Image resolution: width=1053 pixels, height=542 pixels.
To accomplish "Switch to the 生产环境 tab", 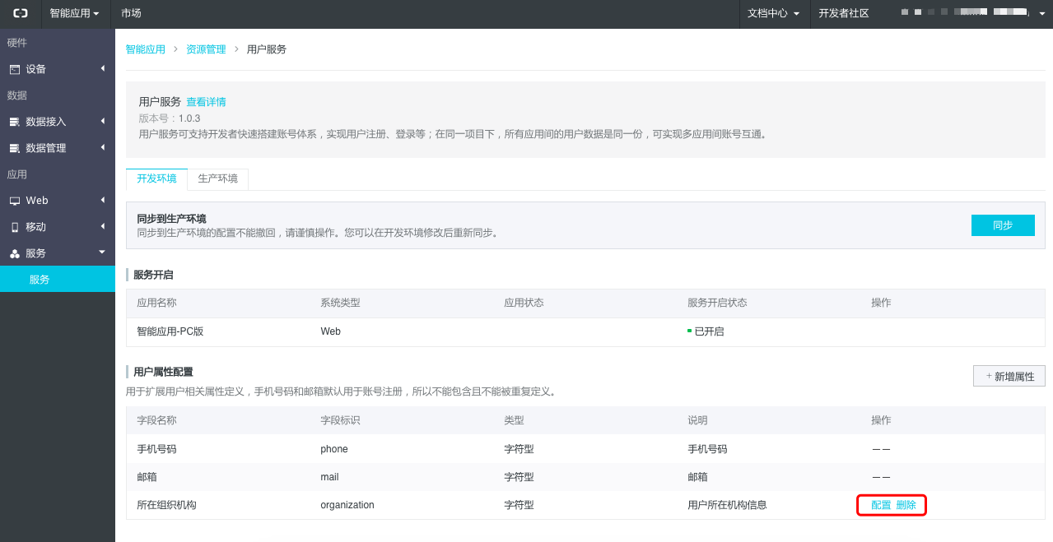I will [x=217, y=178].
